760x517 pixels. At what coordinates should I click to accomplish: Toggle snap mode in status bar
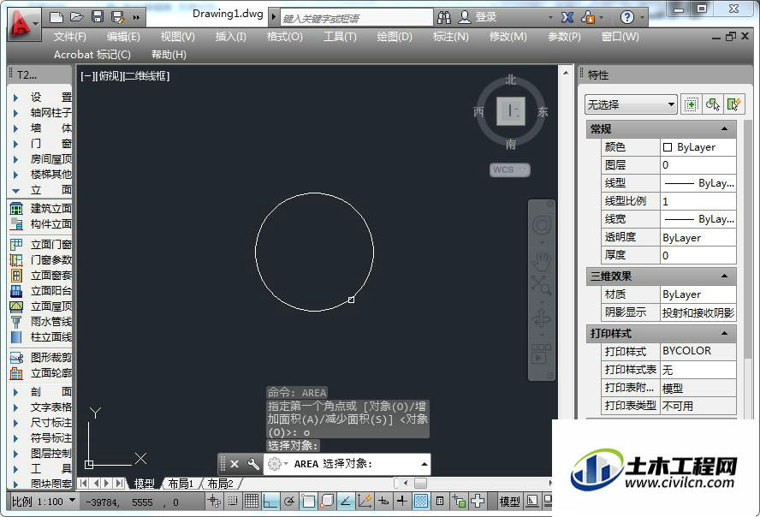pyautogui.click(x=233, y=501)
